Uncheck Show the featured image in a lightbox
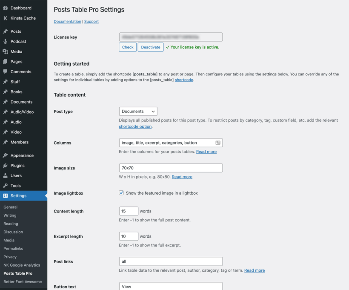Viewport: 349px width, 290px height. pyautogui.click(x=121, y=194)
